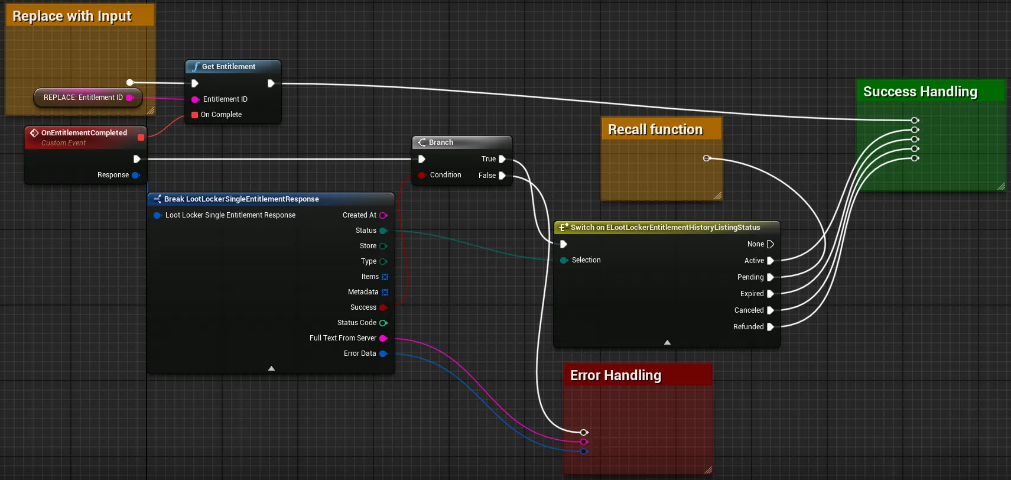
Task: Click the Error Handling comment resize handle
Action: [708, 470]
